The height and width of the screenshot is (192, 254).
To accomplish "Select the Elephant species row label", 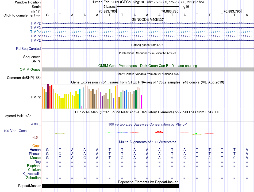I will tap(34, 166).
